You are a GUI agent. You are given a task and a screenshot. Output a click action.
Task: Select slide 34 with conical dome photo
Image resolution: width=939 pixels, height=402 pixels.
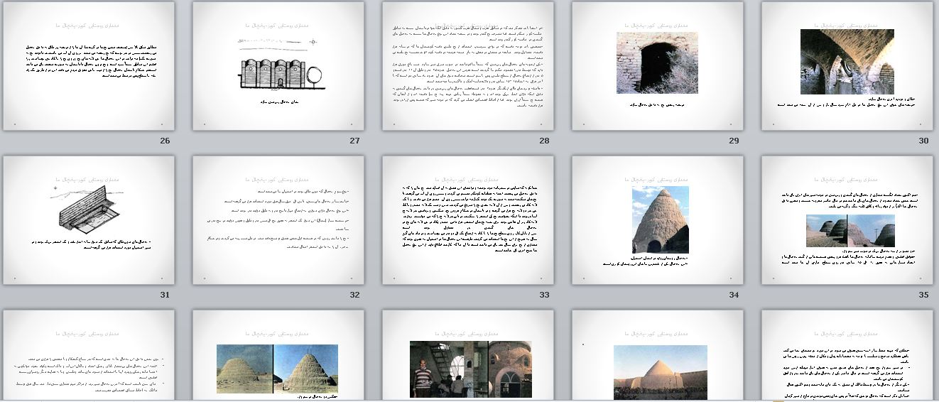click(658, 220)
